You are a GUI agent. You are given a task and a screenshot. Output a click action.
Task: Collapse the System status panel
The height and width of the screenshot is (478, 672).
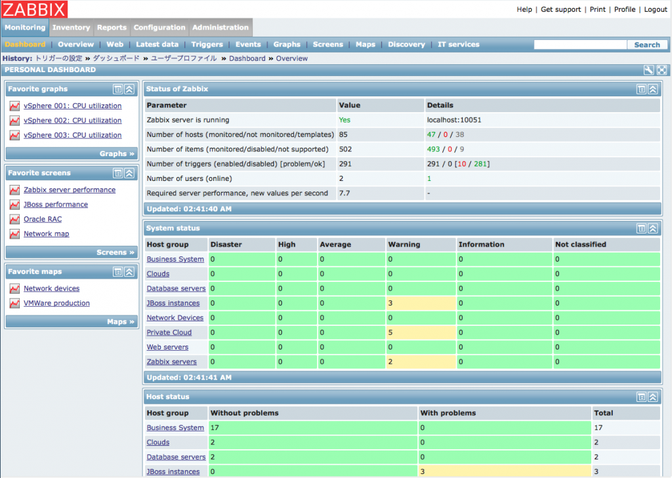pyautogui.click(x=653, y=228)
